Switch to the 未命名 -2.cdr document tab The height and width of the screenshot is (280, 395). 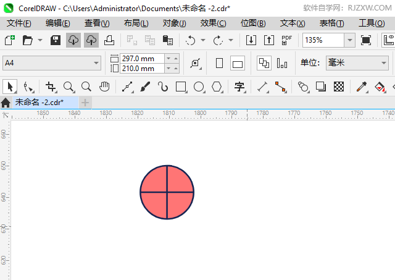tap(39, 102)
